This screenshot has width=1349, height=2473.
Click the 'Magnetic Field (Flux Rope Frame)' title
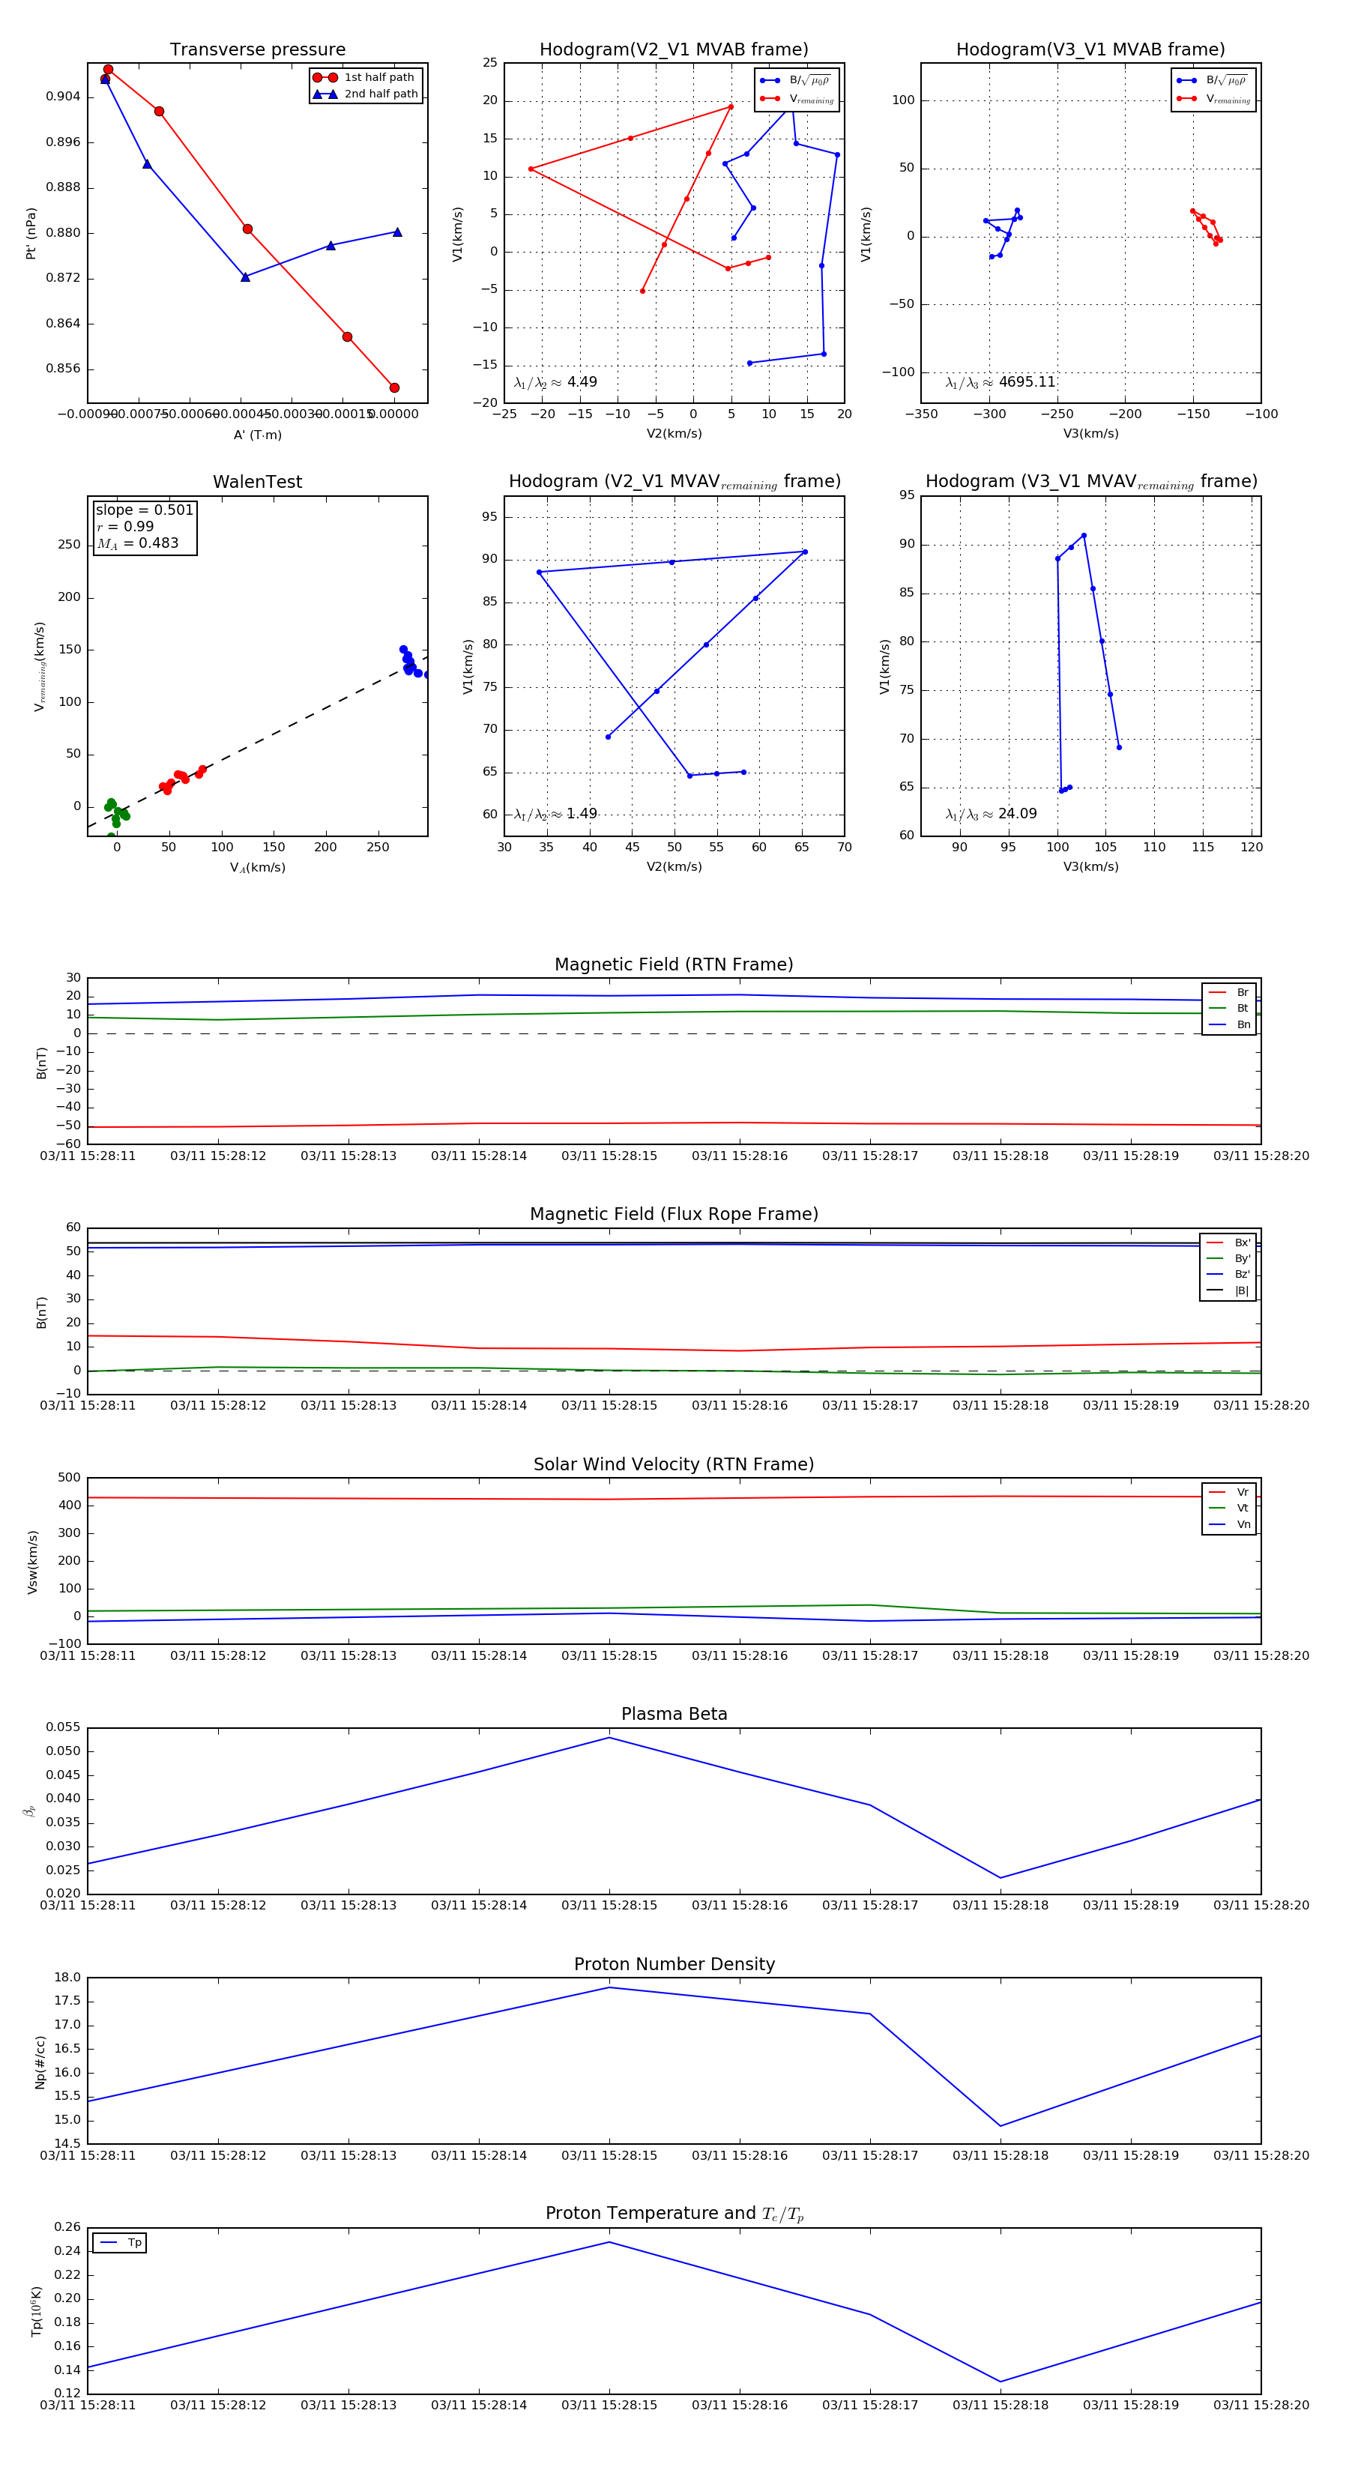tap(674, 1215)
